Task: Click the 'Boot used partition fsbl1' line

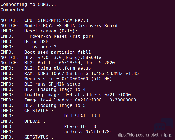Action: tap(58, 52)
